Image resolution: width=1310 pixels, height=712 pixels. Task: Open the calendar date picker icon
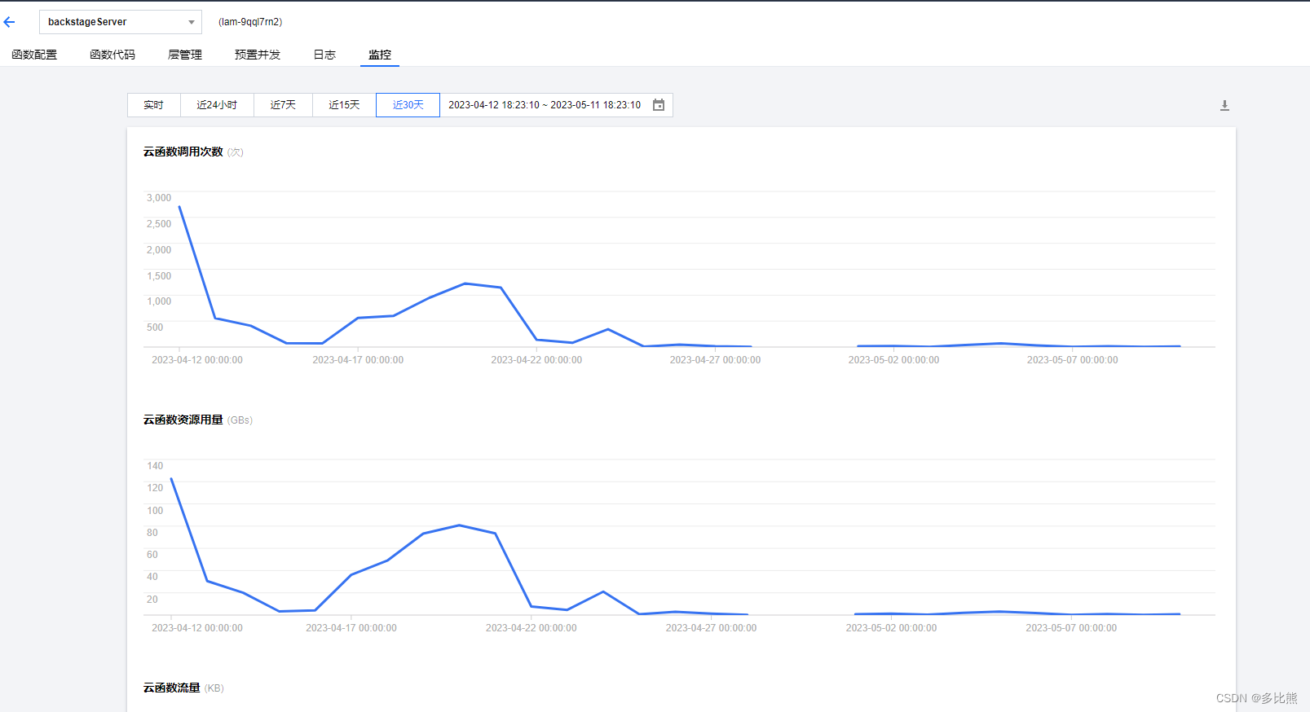point(659,105)
